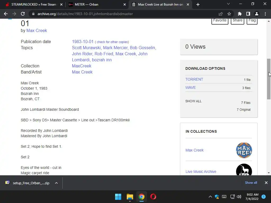Open File Explorer from the taskbar
Viewport: 271px width, 203px height.
[130, 197]
